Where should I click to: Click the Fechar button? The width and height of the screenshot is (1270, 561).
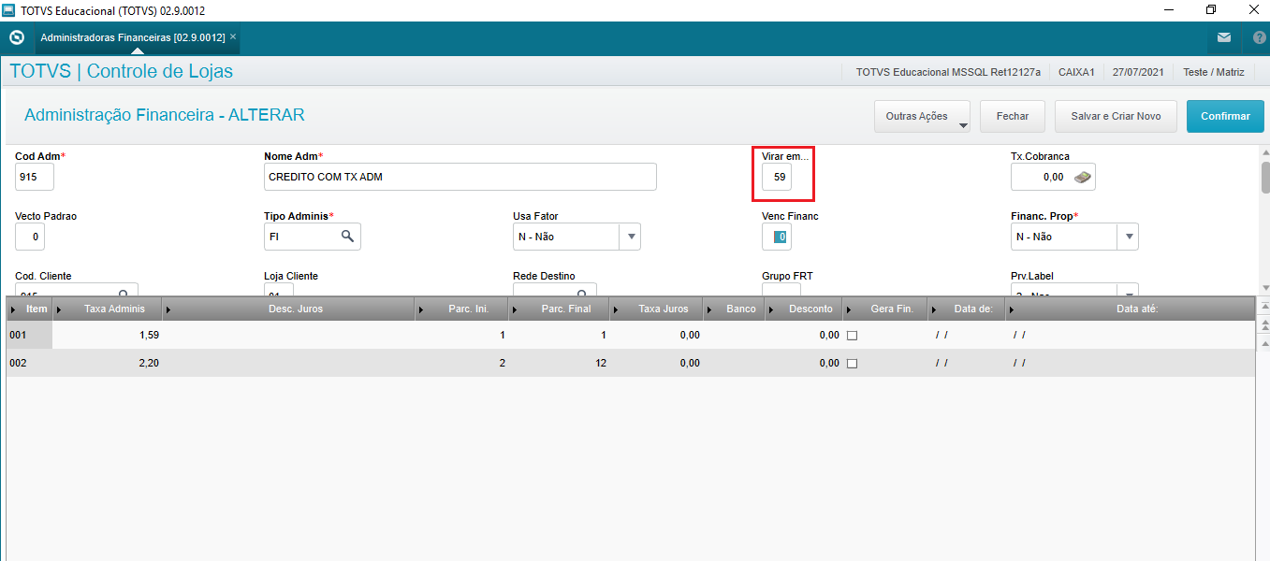pos(1013,117)
